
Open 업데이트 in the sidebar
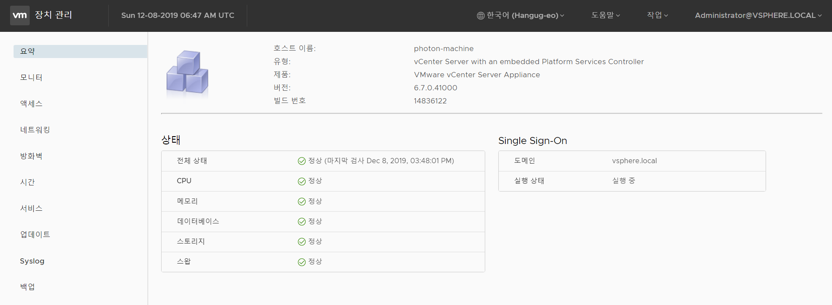point(35,235)
